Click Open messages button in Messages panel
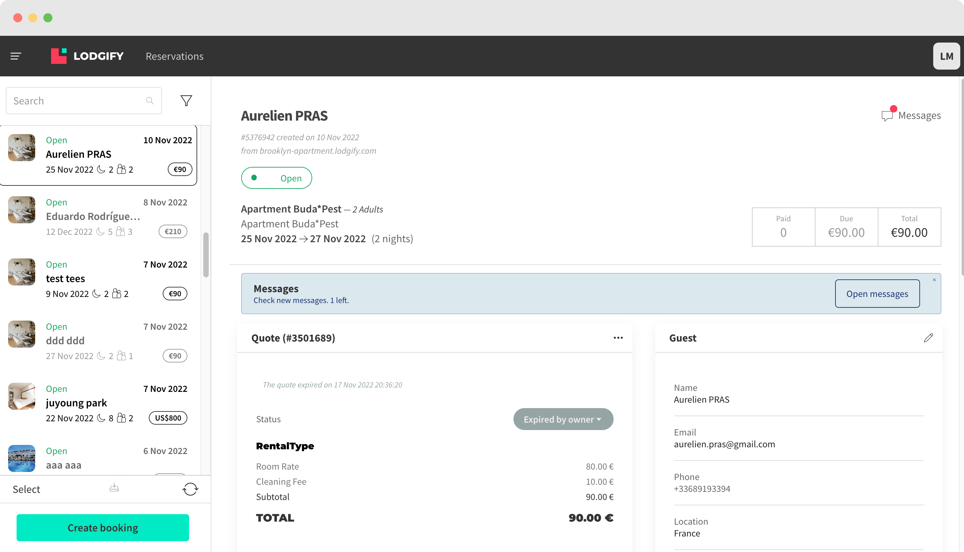Screen dimensions: 964x552 877,294
